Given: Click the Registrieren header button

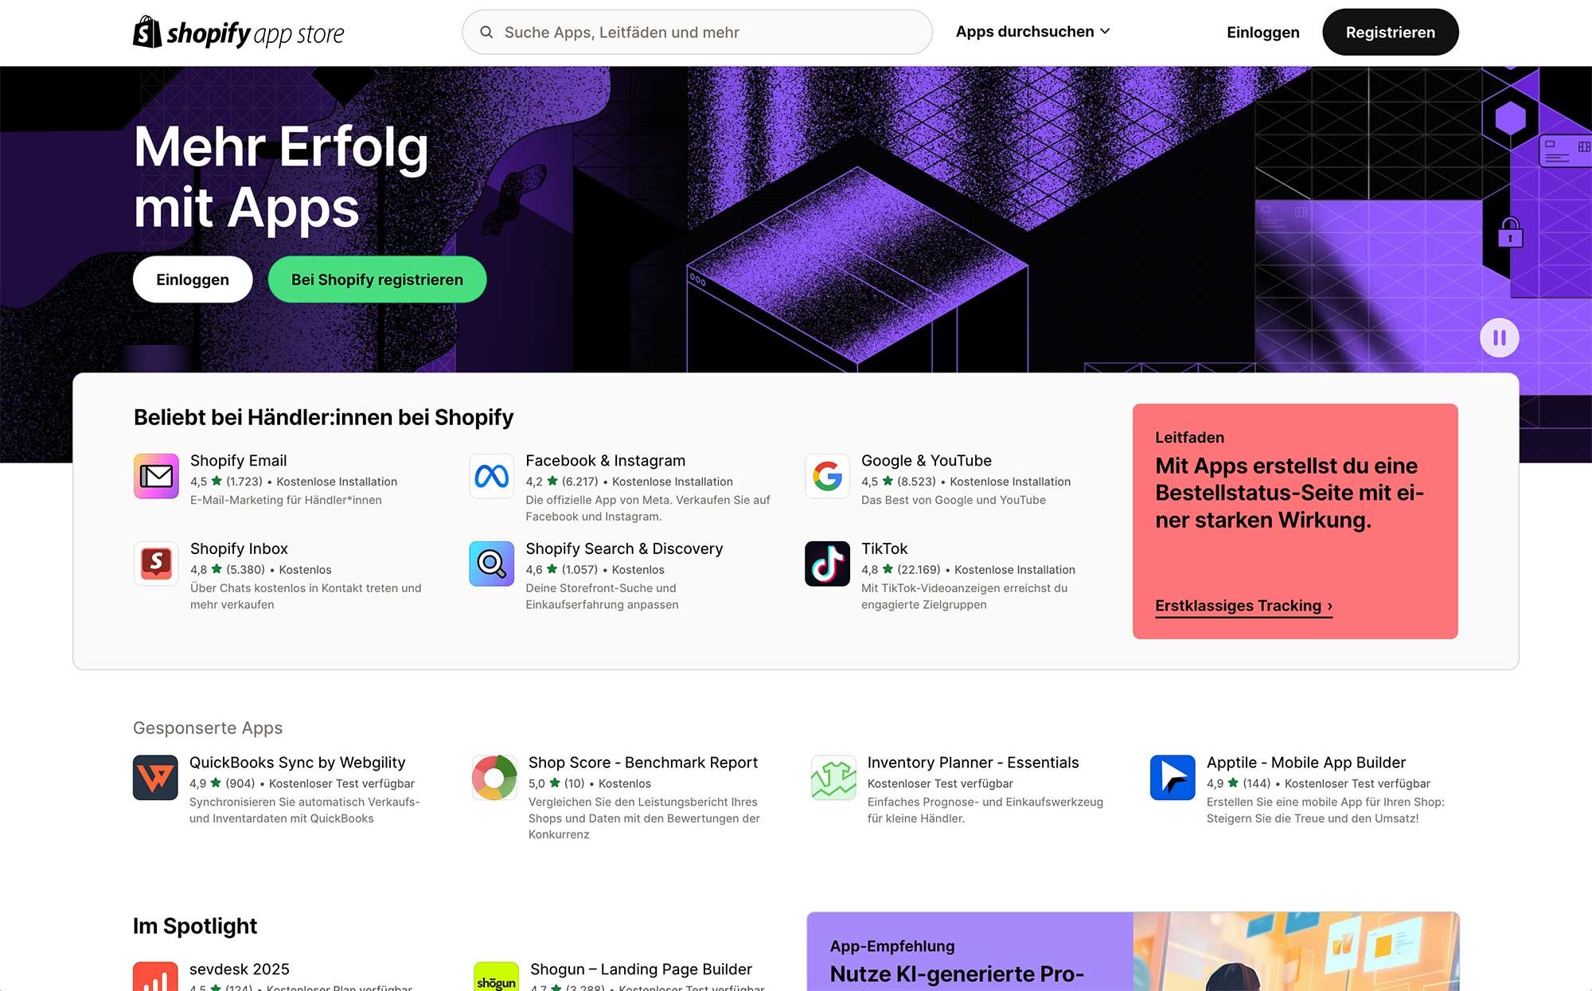Looking at the screenshot, I should tap(1391, 33).
